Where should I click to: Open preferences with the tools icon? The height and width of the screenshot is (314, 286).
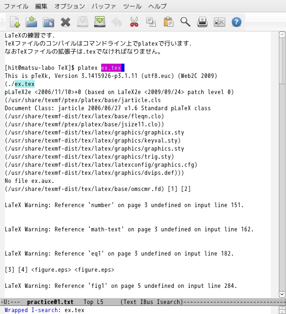[219, 22]
